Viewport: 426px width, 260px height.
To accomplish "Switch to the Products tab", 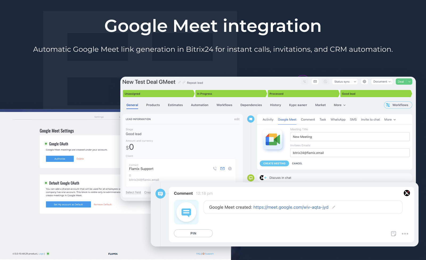I will 153,105.
